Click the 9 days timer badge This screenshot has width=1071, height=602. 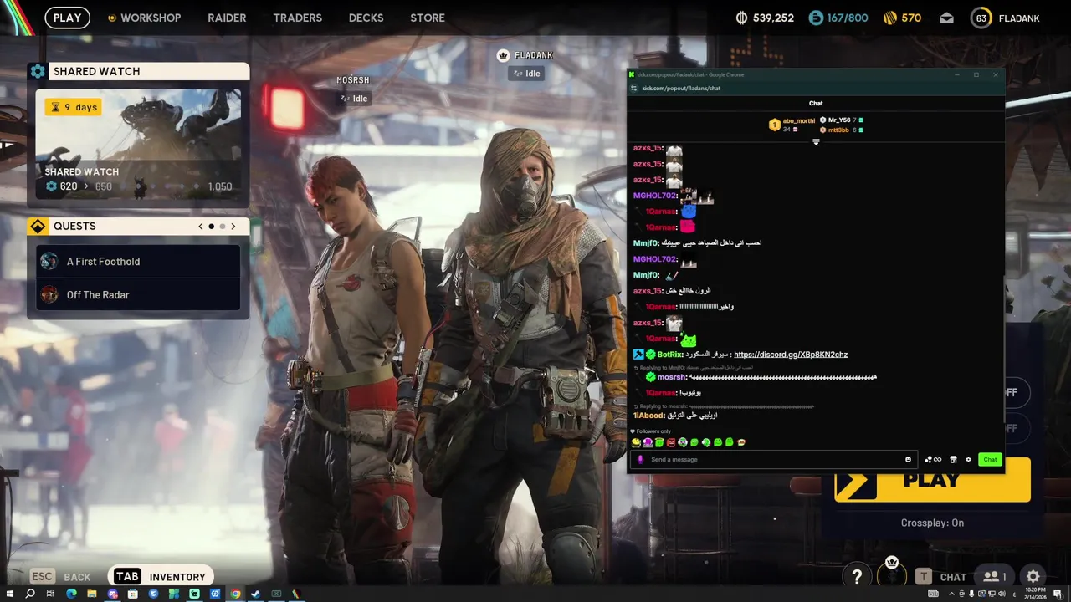pos(74,107)
